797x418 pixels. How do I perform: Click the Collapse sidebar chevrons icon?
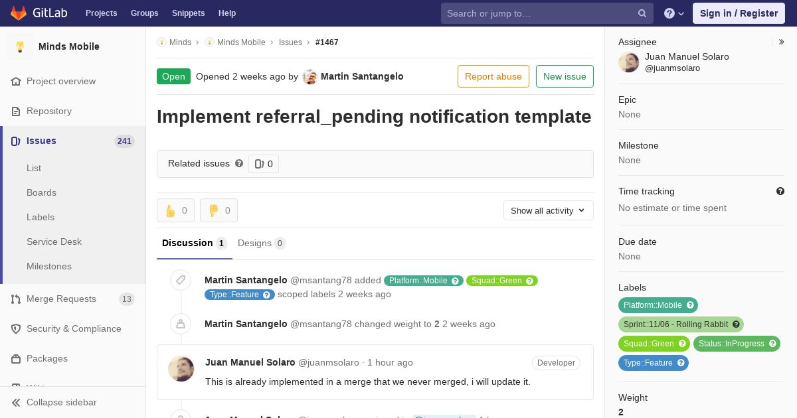pos(16,402)
